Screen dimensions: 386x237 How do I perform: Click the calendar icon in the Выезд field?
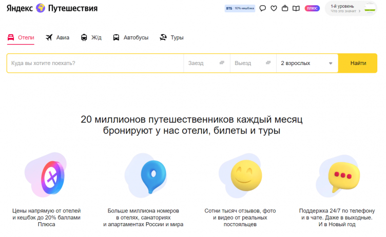(x=268, y=62)
